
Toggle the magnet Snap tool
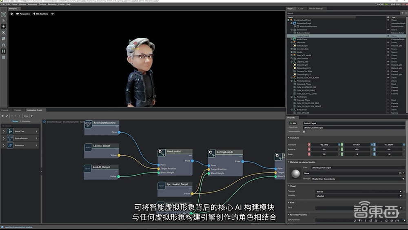[4, 45]
